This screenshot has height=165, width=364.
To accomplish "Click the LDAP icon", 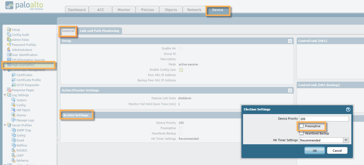I will tap(13, 155).
